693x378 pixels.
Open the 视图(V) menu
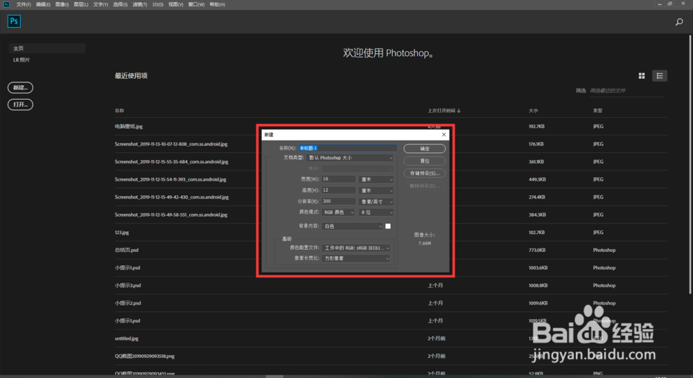pos(176,4)
